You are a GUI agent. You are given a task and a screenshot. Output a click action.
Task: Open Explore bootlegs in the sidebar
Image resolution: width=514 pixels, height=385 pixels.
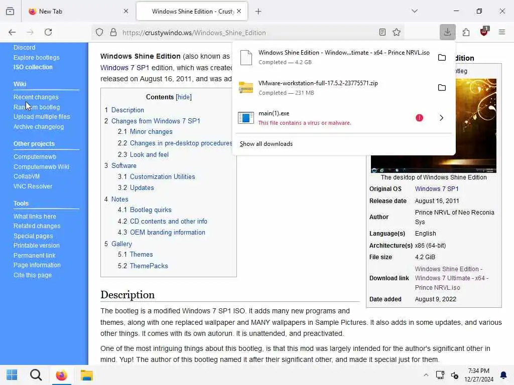click(x=36, y=58)
